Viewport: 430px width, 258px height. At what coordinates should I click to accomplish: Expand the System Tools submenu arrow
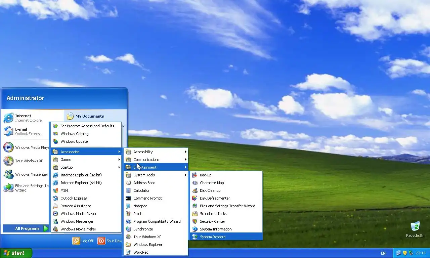(x=185, y=175)
